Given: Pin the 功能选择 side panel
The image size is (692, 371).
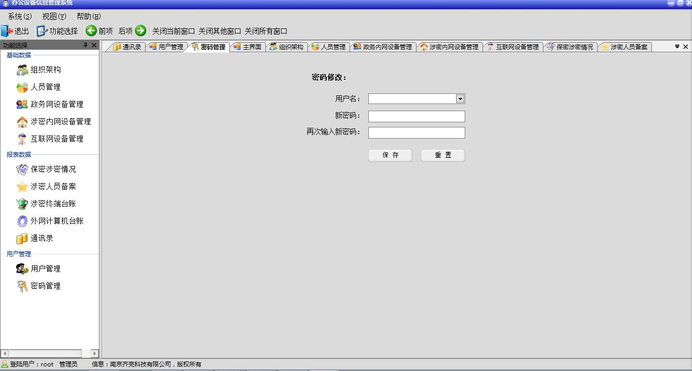Looking at the screenshot, I should point(85,46).
